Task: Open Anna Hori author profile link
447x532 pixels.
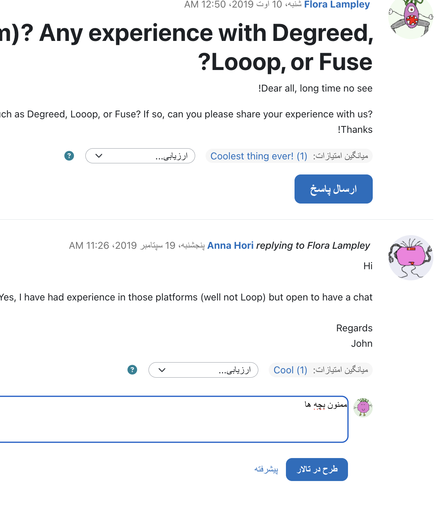Action: coord(230,246)
